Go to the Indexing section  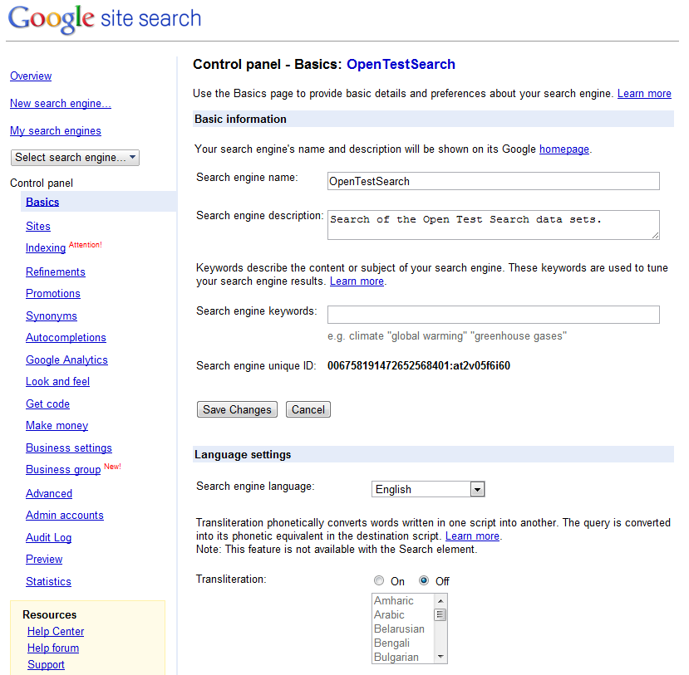pyautogui.click(x=46, y=248)
